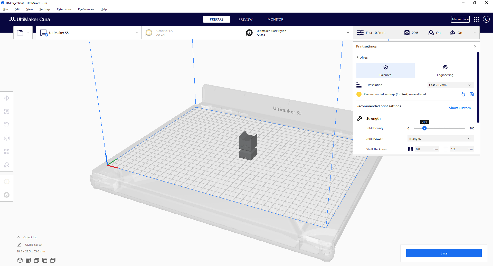The image size is (493, 266).
Task: Switch to top view cube icon
Action: (36, 260)
